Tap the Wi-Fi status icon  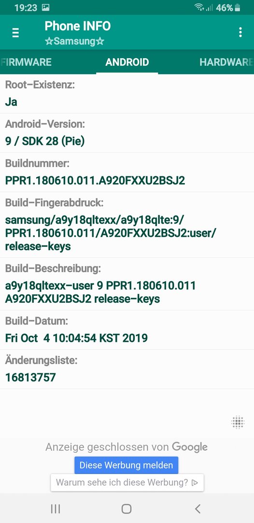click(x=199, y=7)
